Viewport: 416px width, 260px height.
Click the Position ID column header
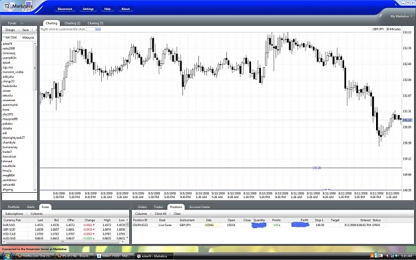click(x=140, y=220)
